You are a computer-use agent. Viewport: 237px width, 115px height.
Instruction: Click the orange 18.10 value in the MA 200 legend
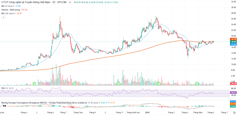[19, 13]
